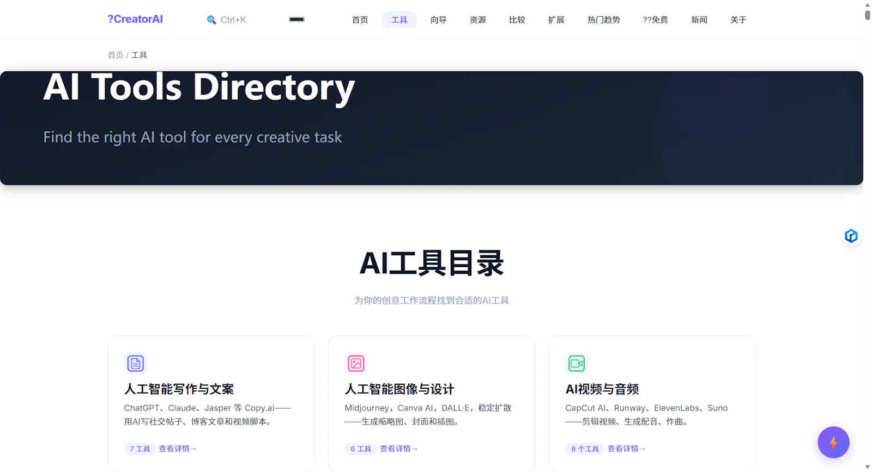This screenshot has height=472, width=872.
Task: Click the Midjourney, Canva AI description text
Action: tap(428, 414)
